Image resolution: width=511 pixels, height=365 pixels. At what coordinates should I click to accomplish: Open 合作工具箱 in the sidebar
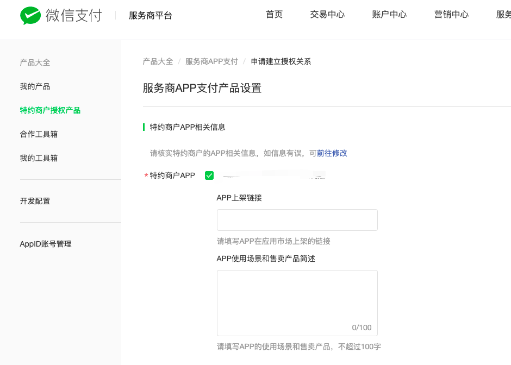(x=39, y=134)
